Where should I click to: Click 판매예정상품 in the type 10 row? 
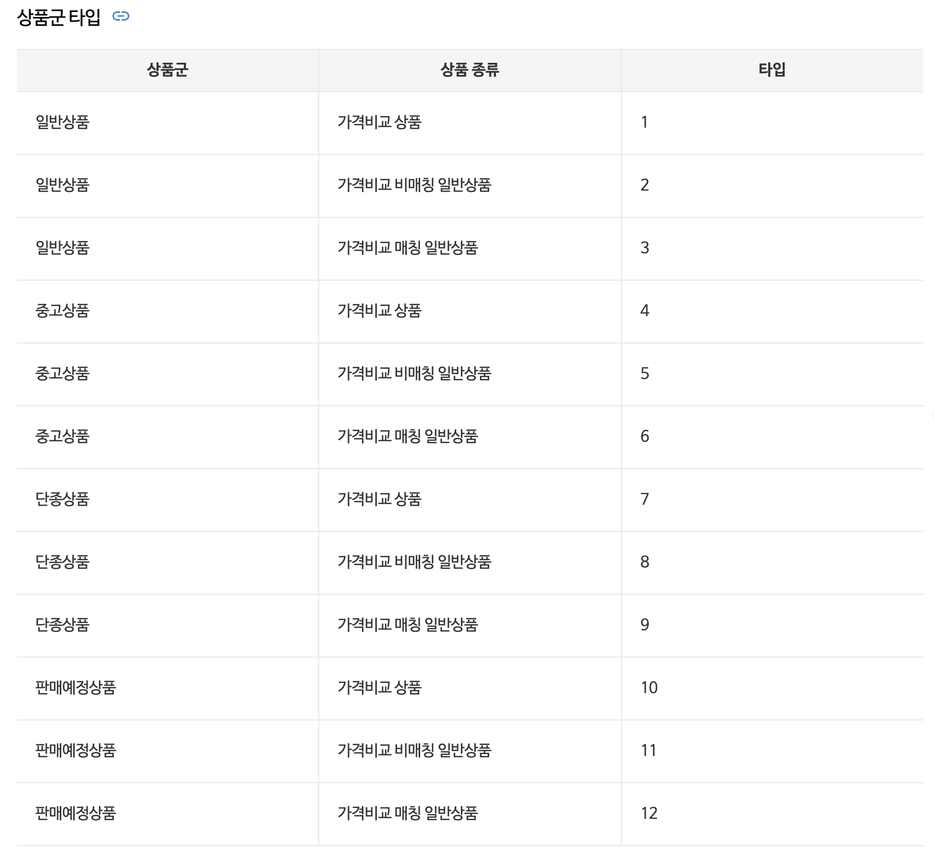76,687
